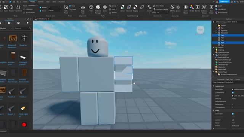The width and height of the screenshot is (244, 137).
Task: Switch to the PLUGINS ribbon tab
Action: click(62, 2)
